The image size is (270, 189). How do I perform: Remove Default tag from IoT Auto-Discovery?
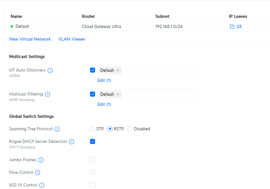[118, 70]
